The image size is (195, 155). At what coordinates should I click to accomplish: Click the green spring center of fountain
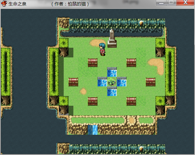(112, 82)
